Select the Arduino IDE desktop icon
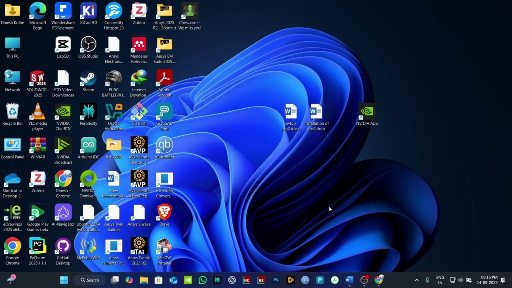The height and width of the screenshot is (288, 512). [x=88, y=149]
